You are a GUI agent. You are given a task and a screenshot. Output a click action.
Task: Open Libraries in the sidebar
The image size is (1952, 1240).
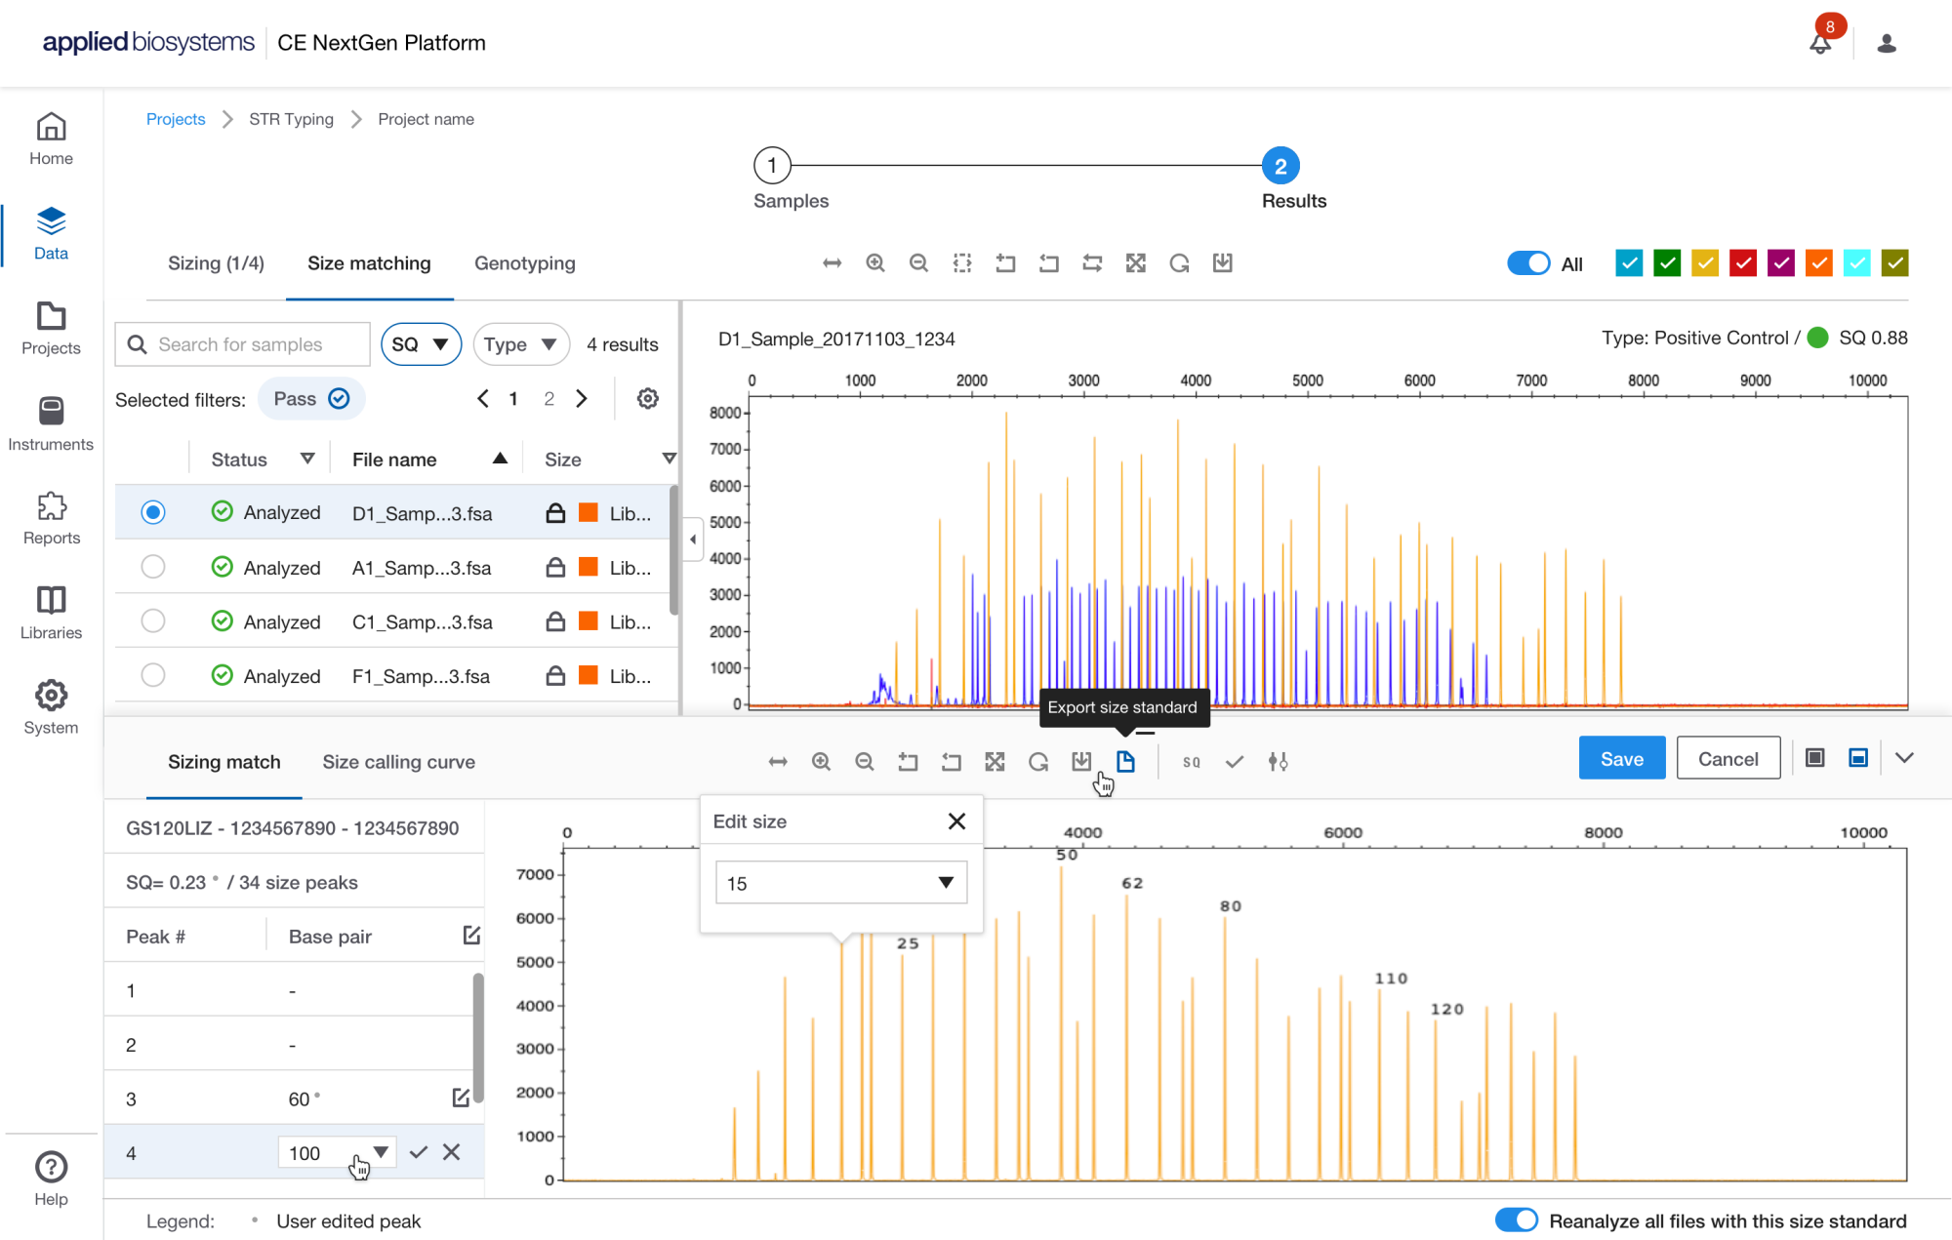(x=51, y=613)
